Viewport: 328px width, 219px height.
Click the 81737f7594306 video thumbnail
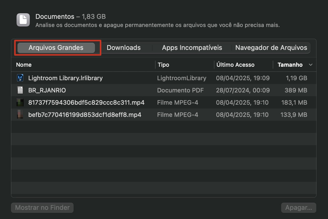click(20, 103)
